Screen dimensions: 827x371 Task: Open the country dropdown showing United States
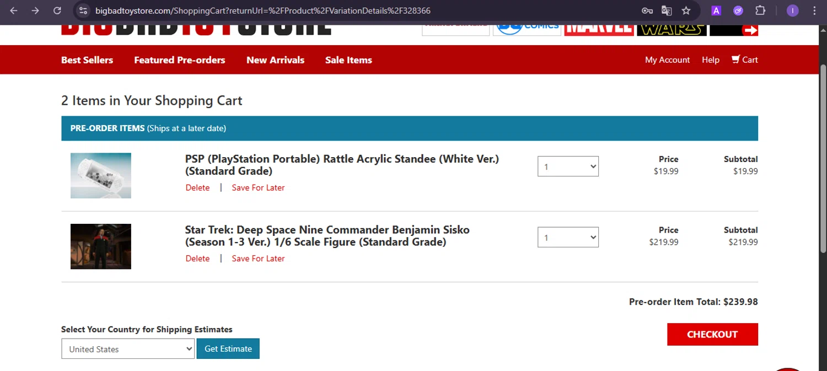[x=128, y=349]
